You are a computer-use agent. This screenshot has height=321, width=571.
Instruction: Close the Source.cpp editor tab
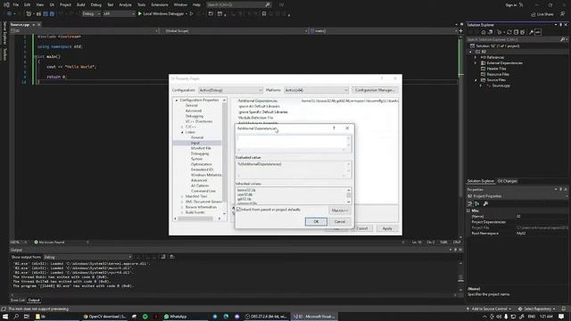point(39,25)
